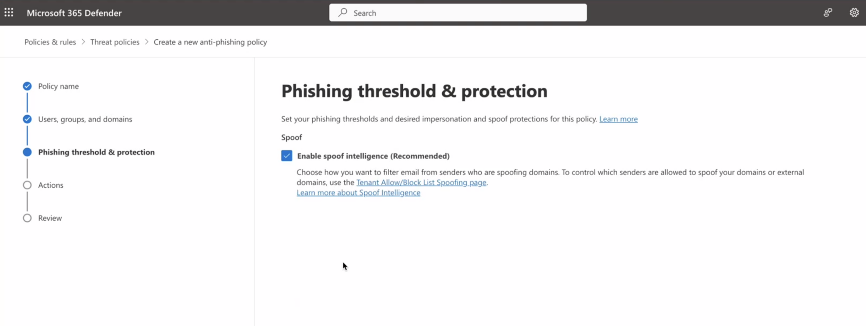866x326 pixels.
Task: Open Defender settings via the gear icon
Action: (x=854, y=13)
